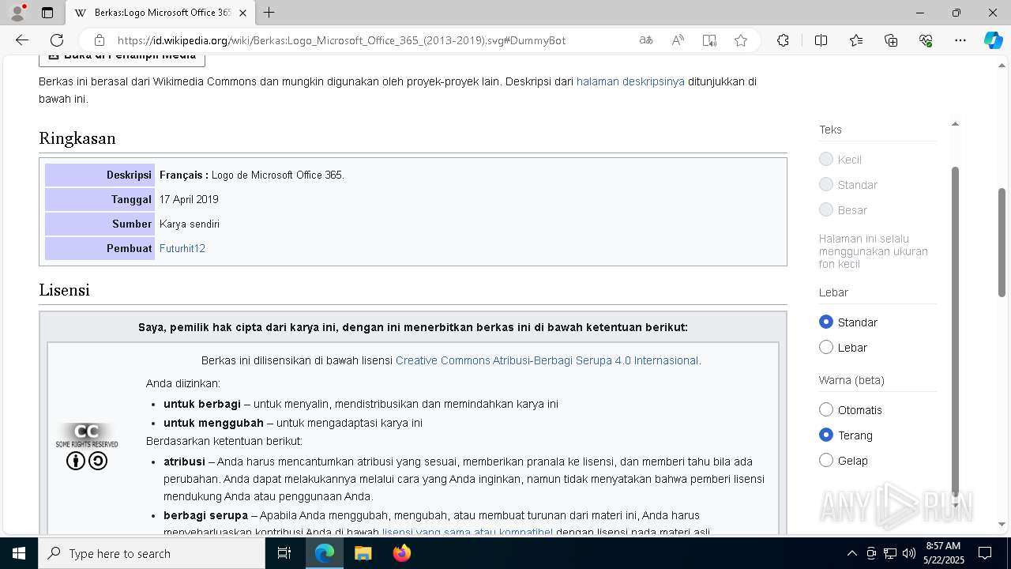The image size is (1011, 569).
Task: Open lisensi yang sama atau kompatibel link
Action: [x=468, y=532]
